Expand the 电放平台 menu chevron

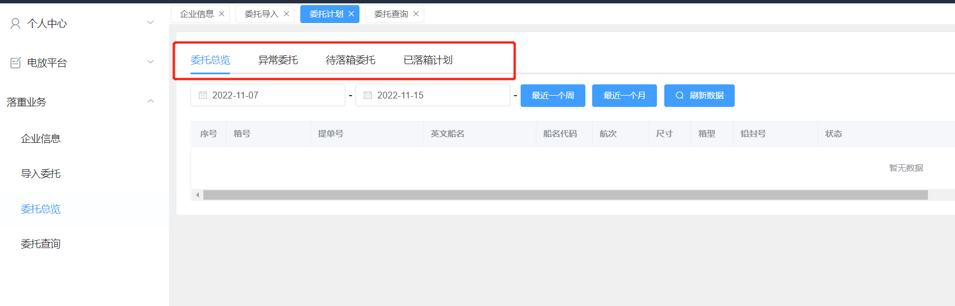(x=150, y=62)
